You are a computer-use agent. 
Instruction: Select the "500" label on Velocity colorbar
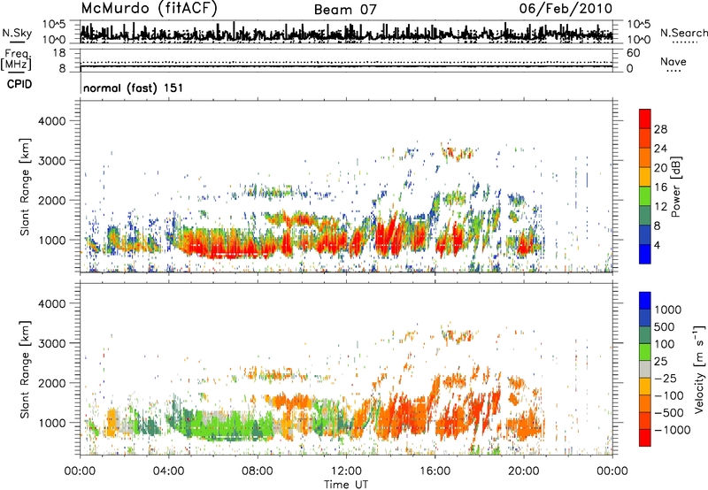tap(664, 327)
